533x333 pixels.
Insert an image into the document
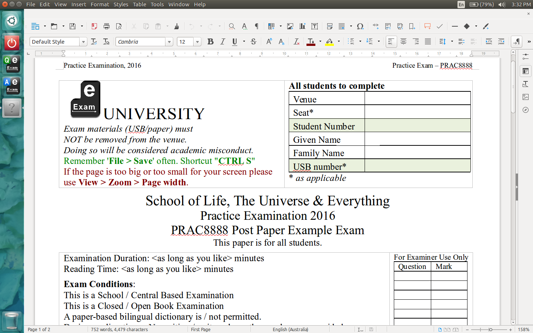290,26
